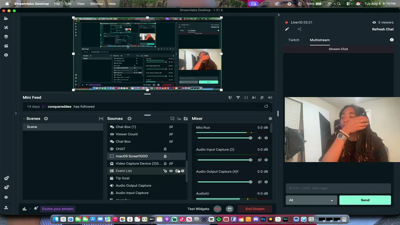Image resolution: width=400 pixels, height=225 pixels.
Task: Open the App Store icon in left sidebar
Action: (x=6, y=37)
